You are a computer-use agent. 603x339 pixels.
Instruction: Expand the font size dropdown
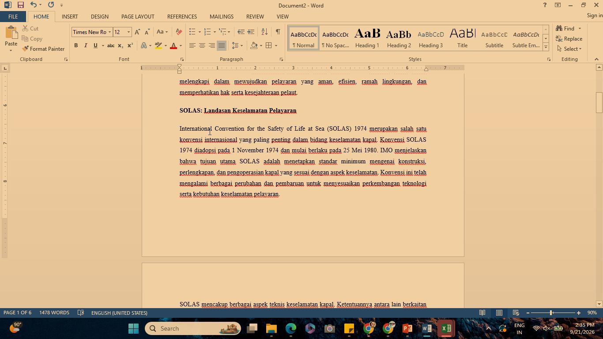coord(128,32)
